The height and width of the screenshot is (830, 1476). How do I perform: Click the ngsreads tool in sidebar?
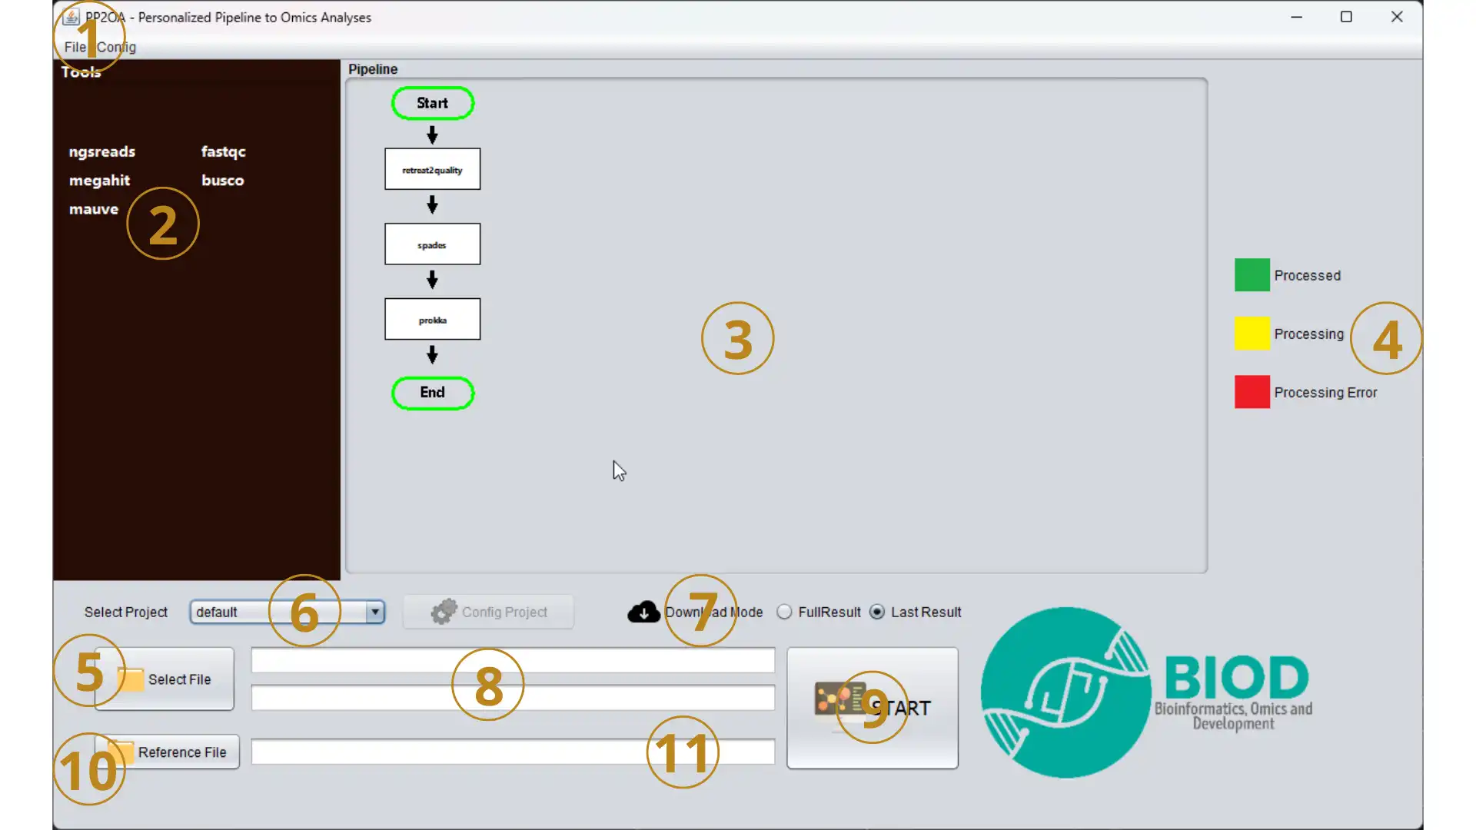[x=101, y=151]
